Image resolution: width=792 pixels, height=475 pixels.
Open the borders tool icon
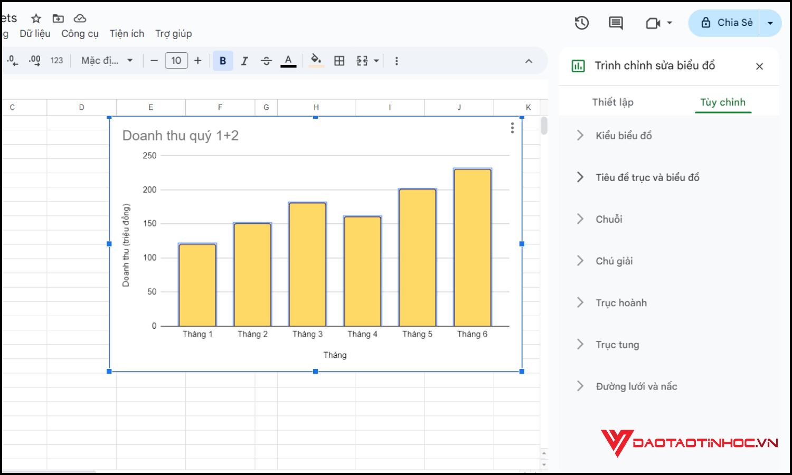click(340, 61)
